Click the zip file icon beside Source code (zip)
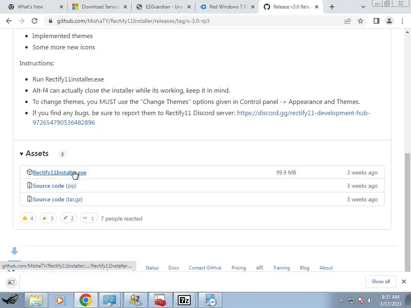Screen dimensions: 411x308 pyautogui.click(x=30, y=185)
